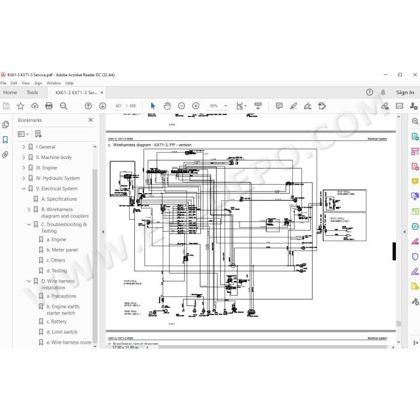Image resolution: width=420 pixels, height=420 pixels.
Task: Save the file using toolbar icon
Action: click(6, 106)
